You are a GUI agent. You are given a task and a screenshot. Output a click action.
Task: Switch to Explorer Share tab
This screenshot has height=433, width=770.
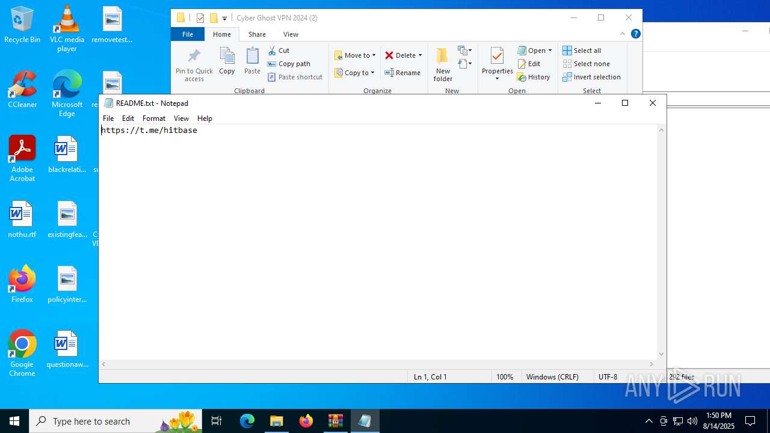coord(257,34)
